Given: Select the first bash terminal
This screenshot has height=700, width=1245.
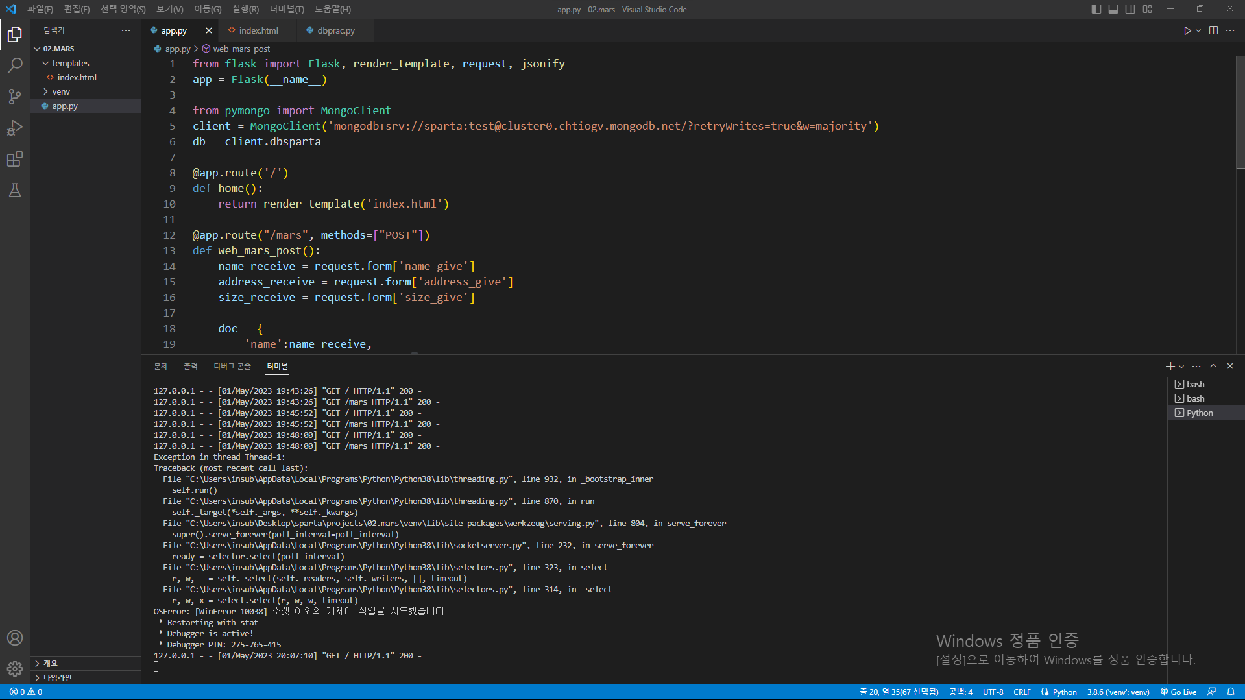Looking at the screenshot, I should tap(1206, 384).
